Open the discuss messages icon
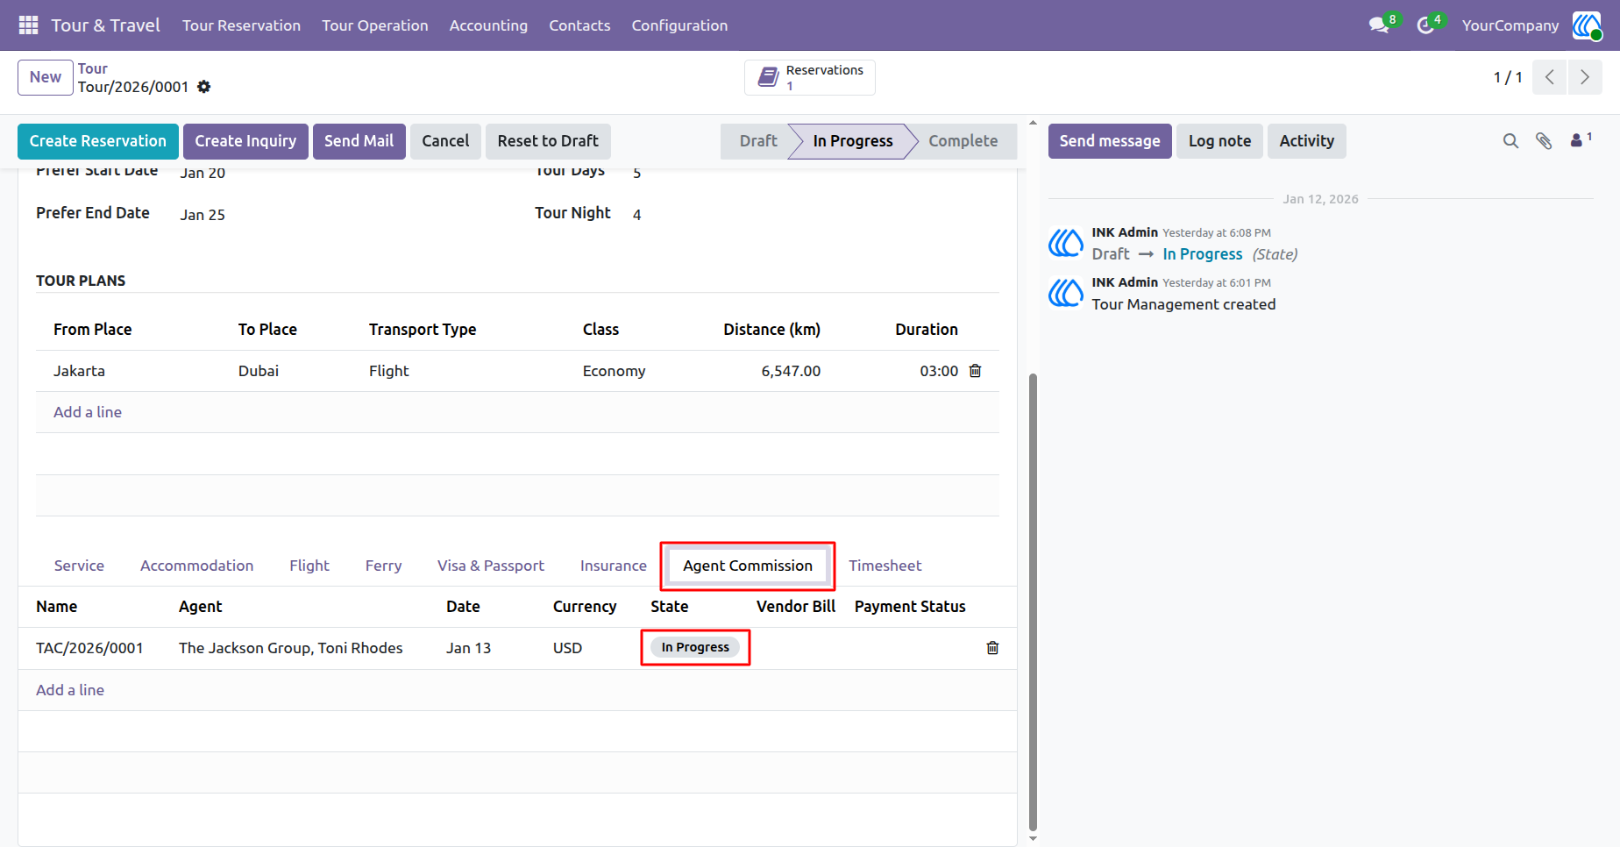The width and height of the screenshot is (1620, 847). click(1380, 25)
